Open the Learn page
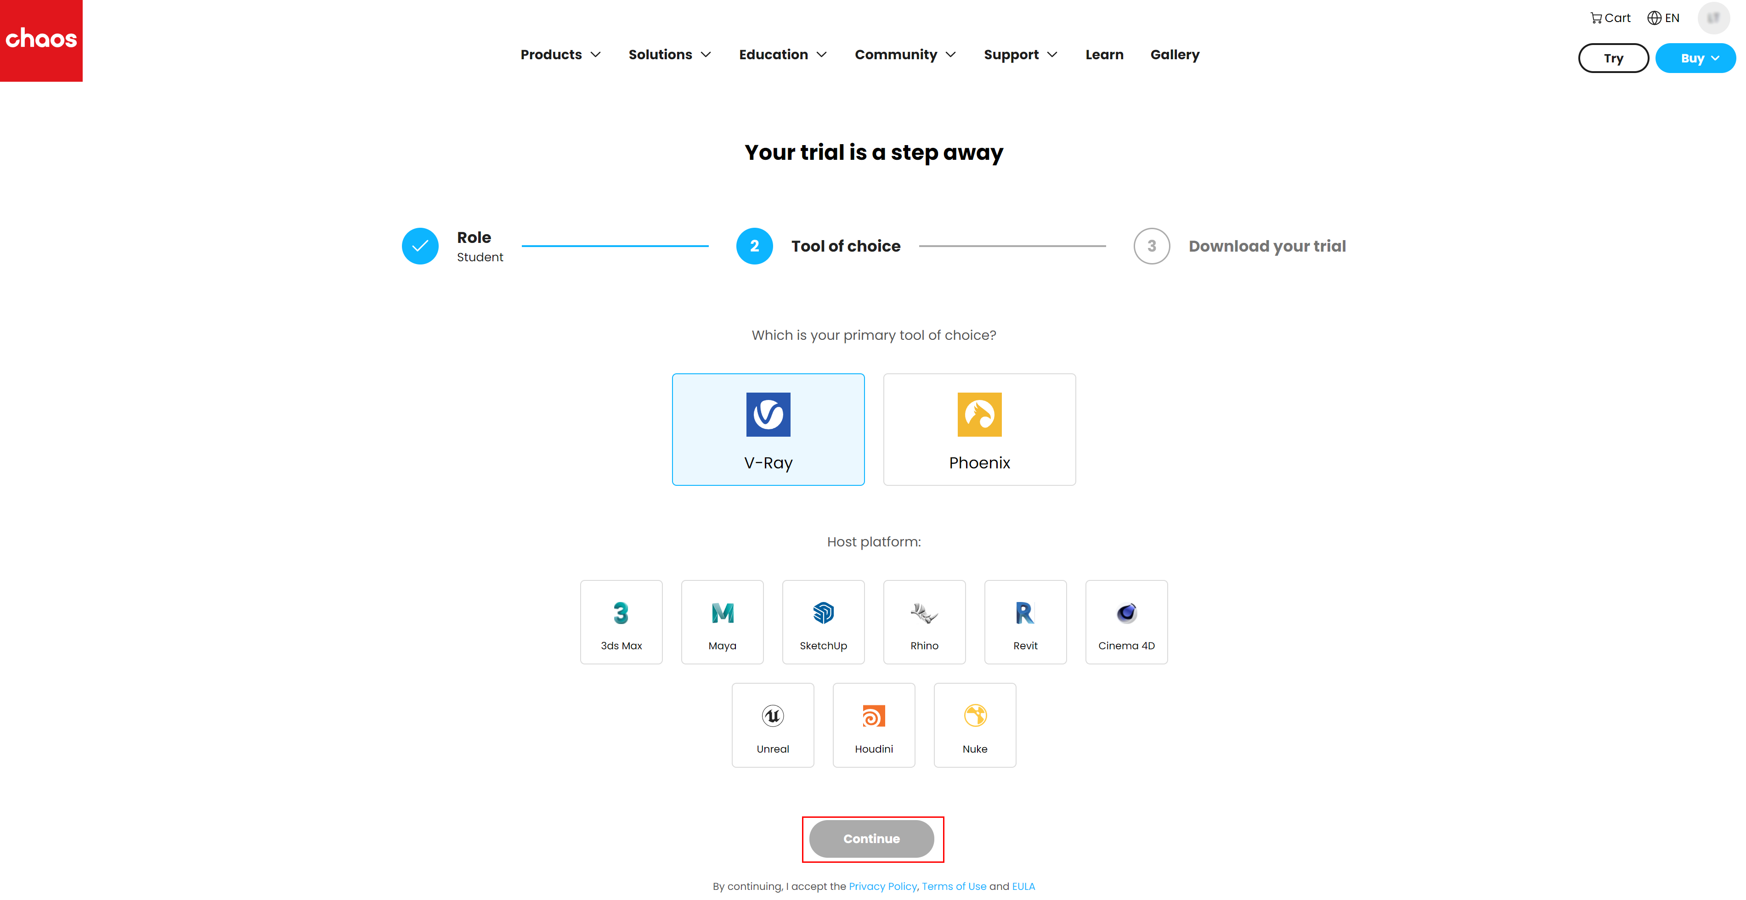1746x900 pixels. click(x=1104, y=55)
